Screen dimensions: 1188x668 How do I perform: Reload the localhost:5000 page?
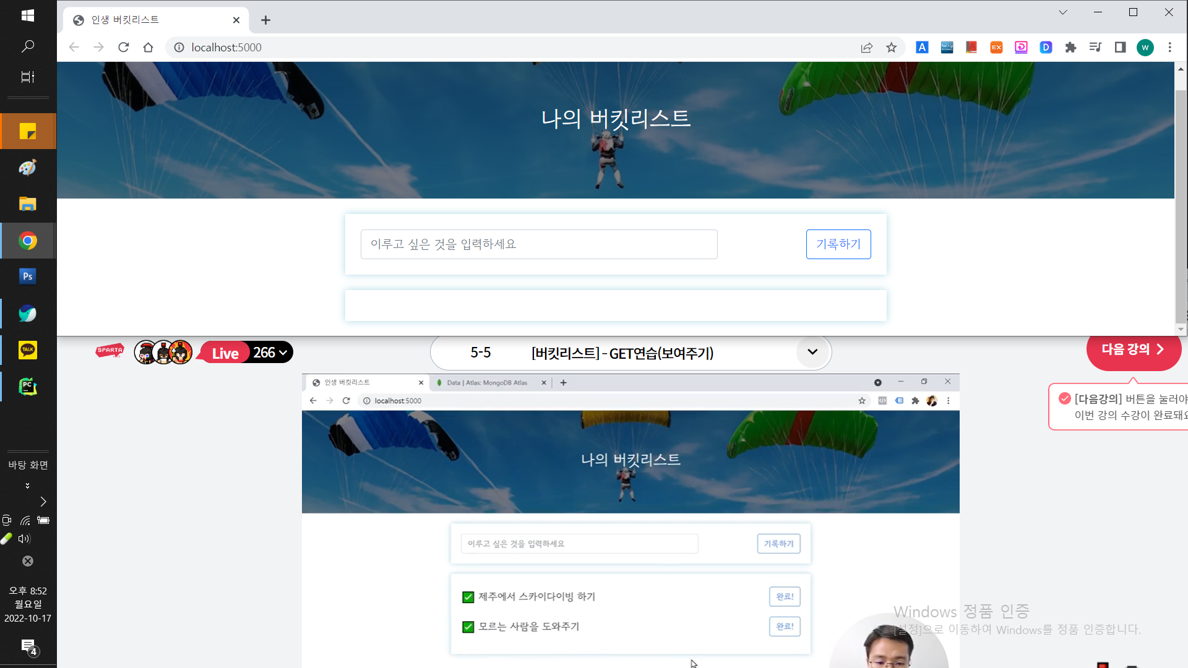point(124,48)
